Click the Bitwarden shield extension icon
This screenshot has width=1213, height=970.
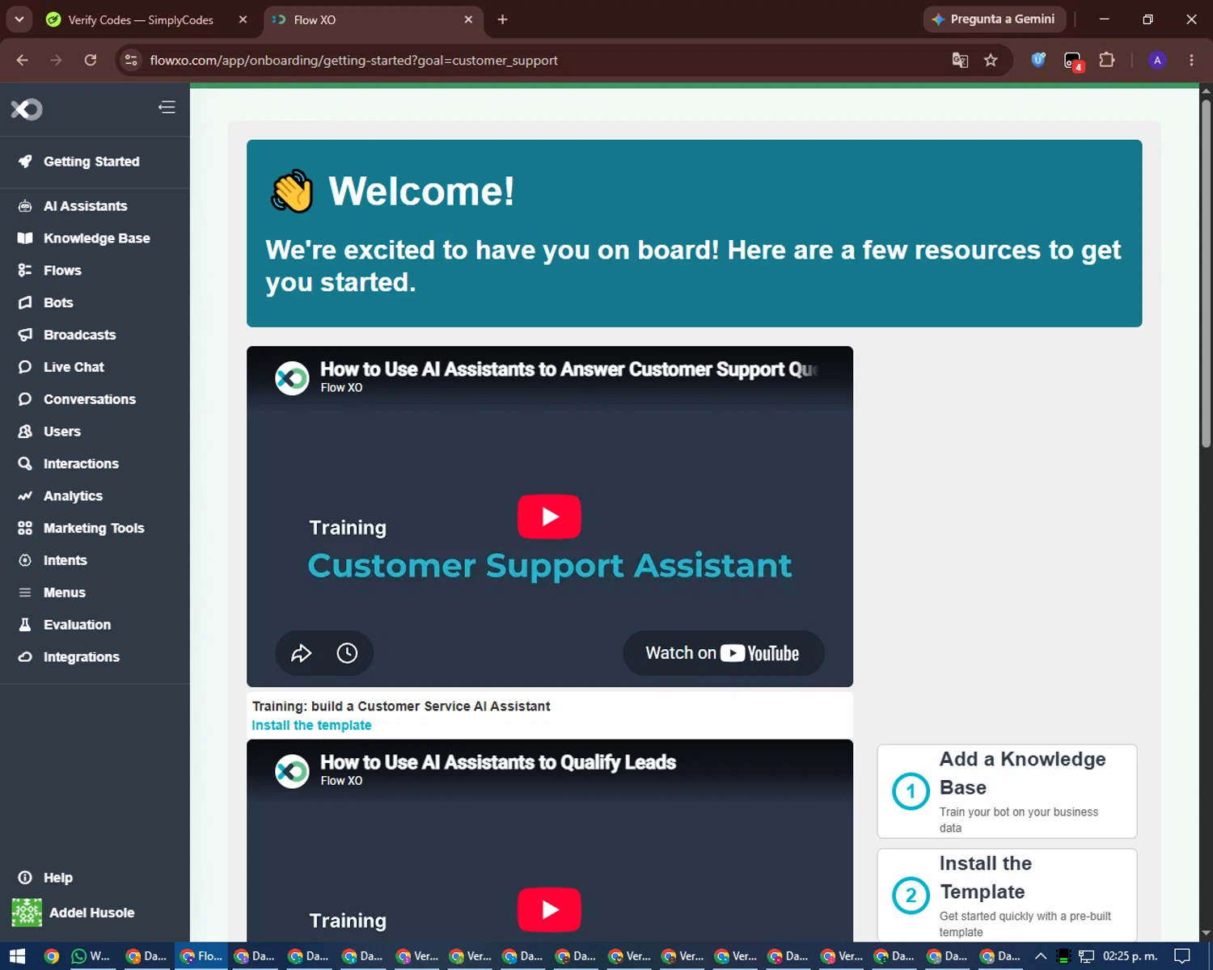coord(1038,61)
